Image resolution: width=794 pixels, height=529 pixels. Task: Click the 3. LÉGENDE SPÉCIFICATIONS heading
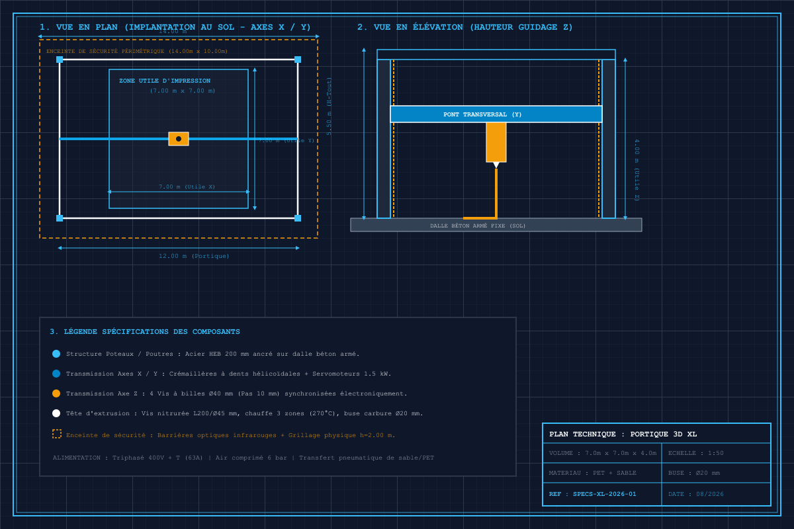click(145, 331)
